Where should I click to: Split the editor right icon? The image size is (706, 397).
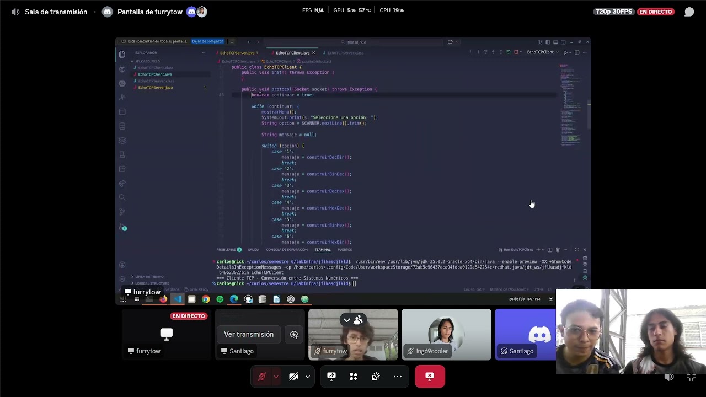pos(577,52)
